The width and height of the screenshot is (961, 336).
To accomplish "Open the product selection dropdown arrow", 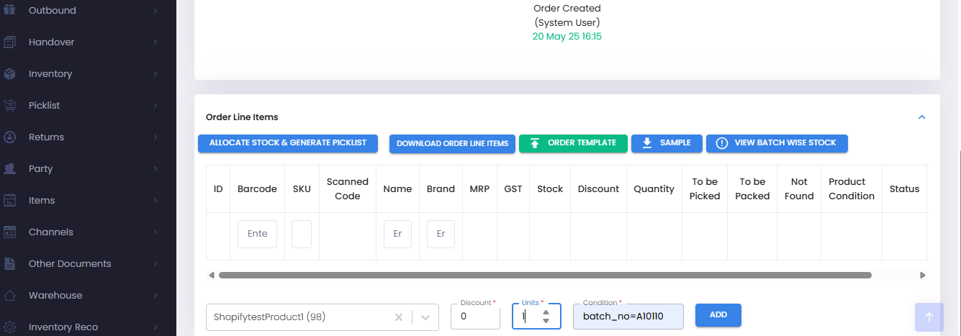I will coord(425,317).
